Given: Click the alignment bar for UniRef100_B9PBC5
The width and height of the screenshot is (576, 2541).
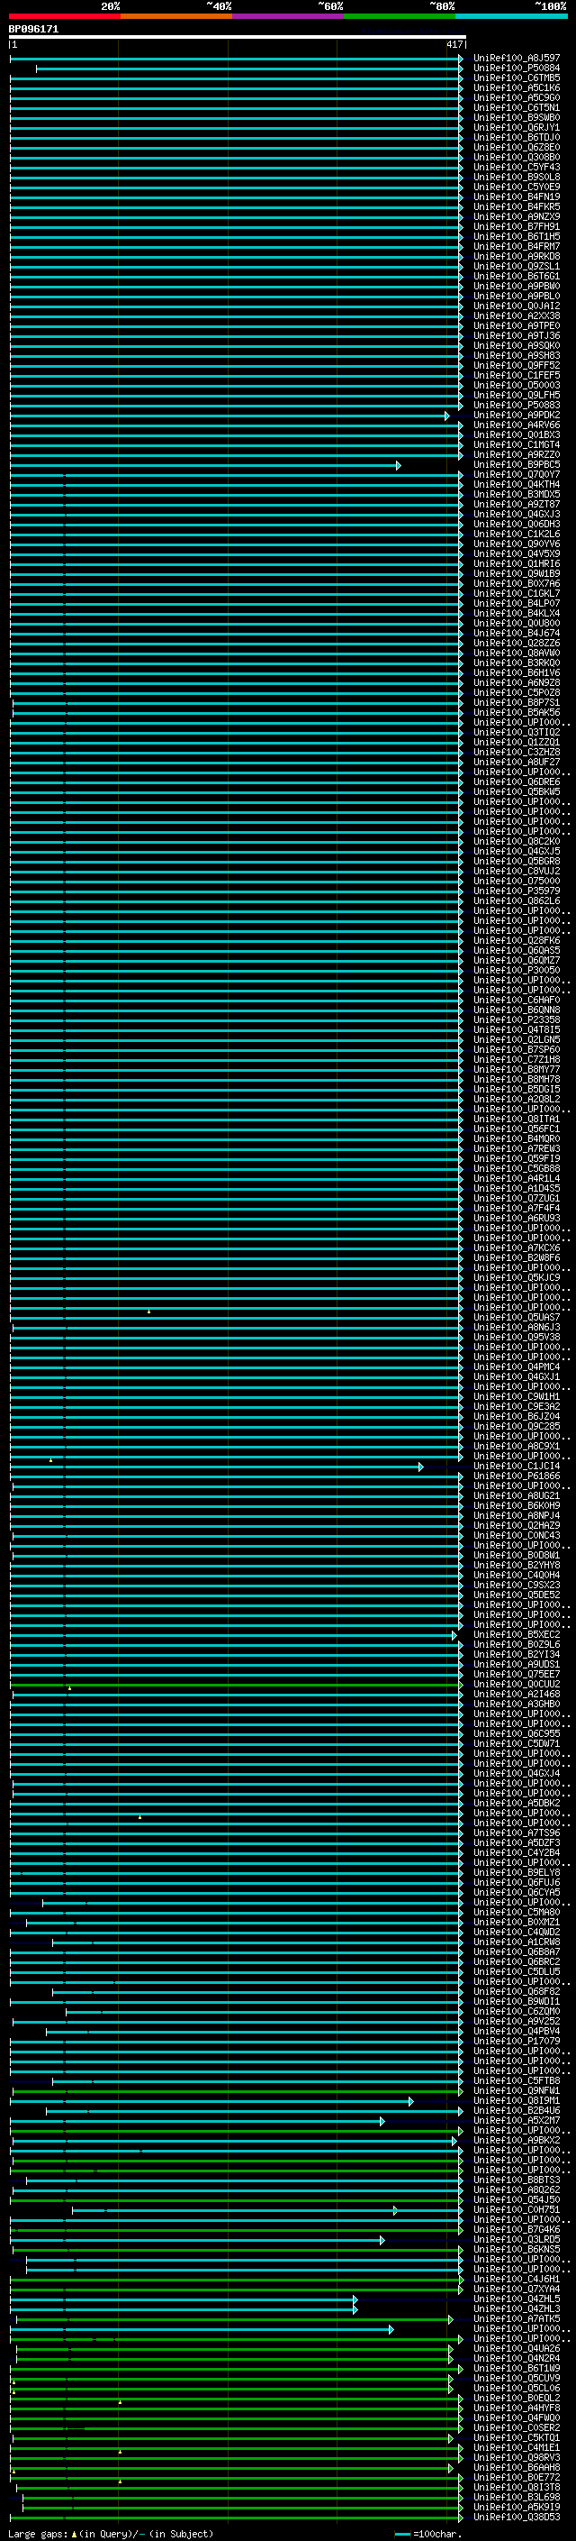Looking at the screenshot, I should point(205,466).
